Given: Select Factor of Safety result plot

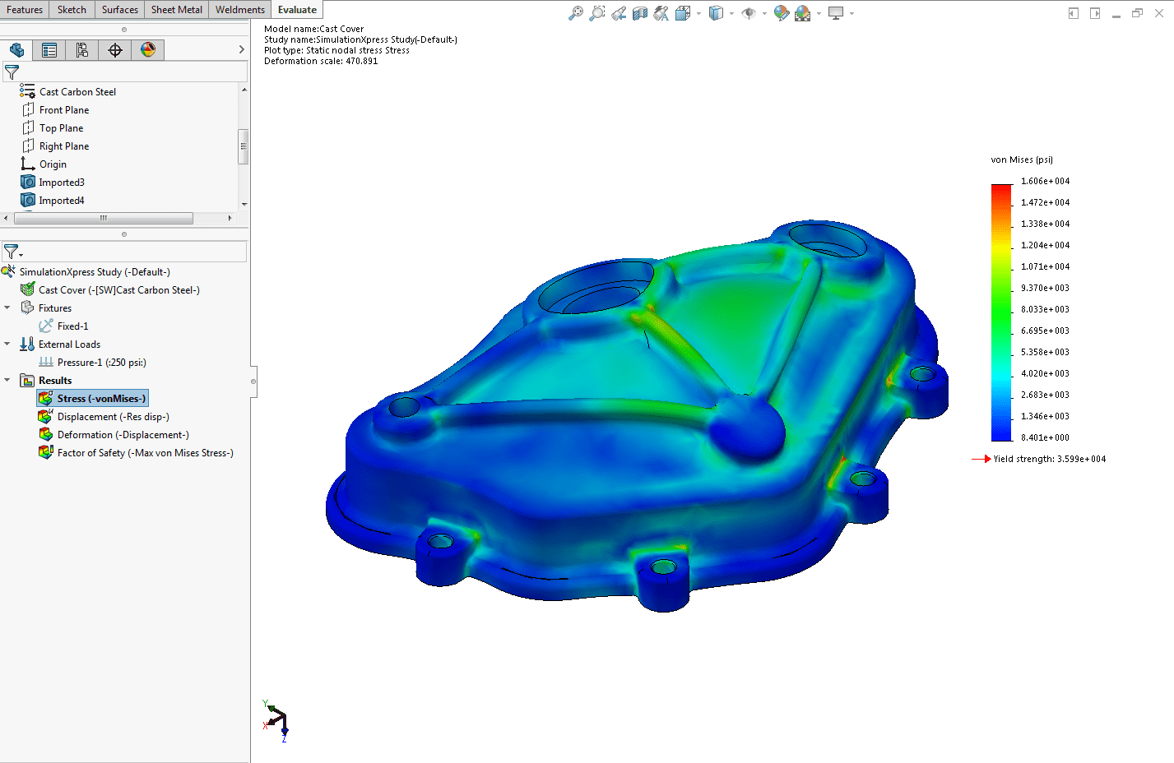Looking at the screenshot, I should (x=145, y=453).
